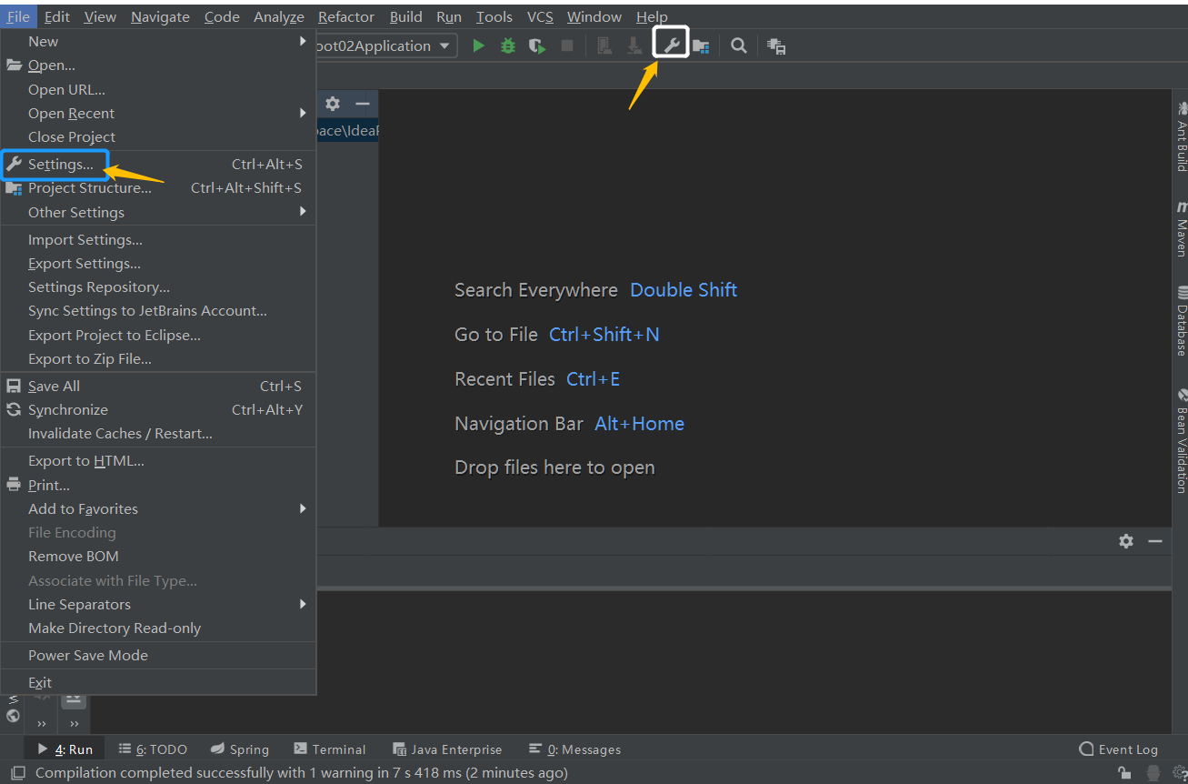Choose Import Settings...
The width and height of the screenshot is (1188, 784).
tap(158, 239)
